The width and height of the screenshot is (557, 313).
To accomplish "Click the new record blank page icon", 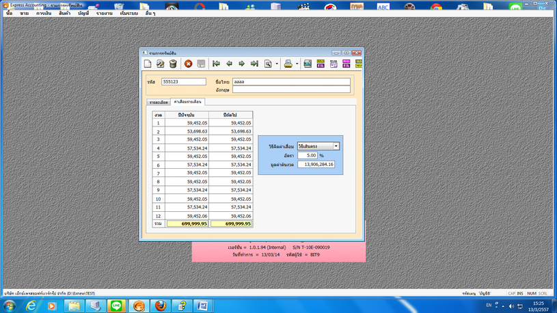I will point(148,64).
